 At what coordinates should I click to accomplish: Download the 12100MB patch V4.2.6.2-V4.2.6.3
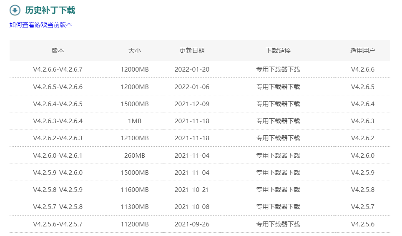tap(278, 138)
